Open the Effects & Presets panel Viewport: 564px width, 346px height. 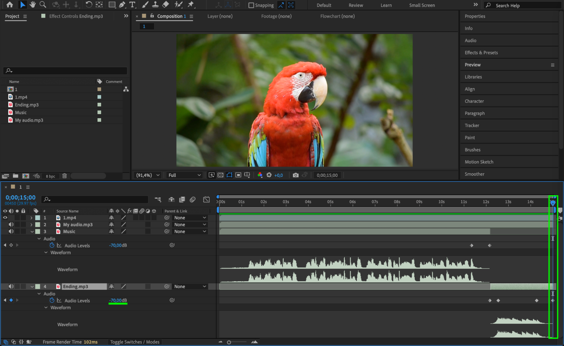(x=481, y=52)
